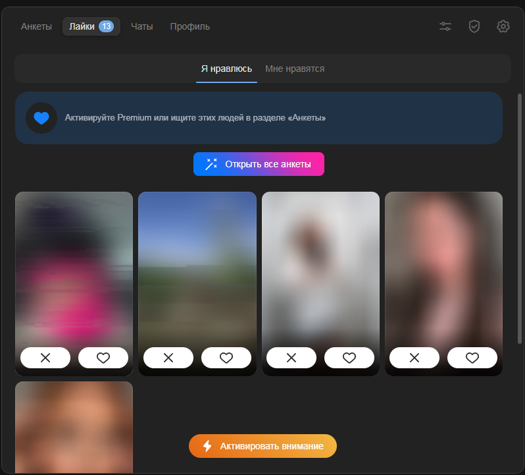Switch to the Анкеты tab
Viewport: 525px width, 475px height.
(36, 26)
